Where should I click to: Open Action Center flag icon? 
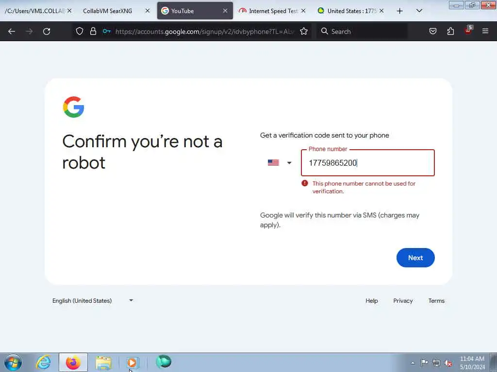424,362
